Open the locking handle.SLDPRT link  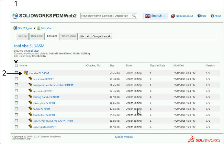click(x=46, y=97)
